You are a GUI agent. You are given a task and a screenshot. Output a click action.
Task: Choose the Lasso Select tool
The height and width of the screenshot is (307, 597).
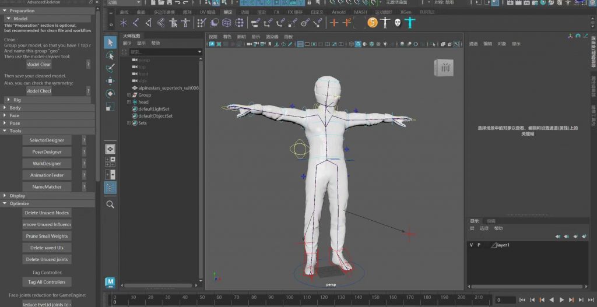[110, 55]
